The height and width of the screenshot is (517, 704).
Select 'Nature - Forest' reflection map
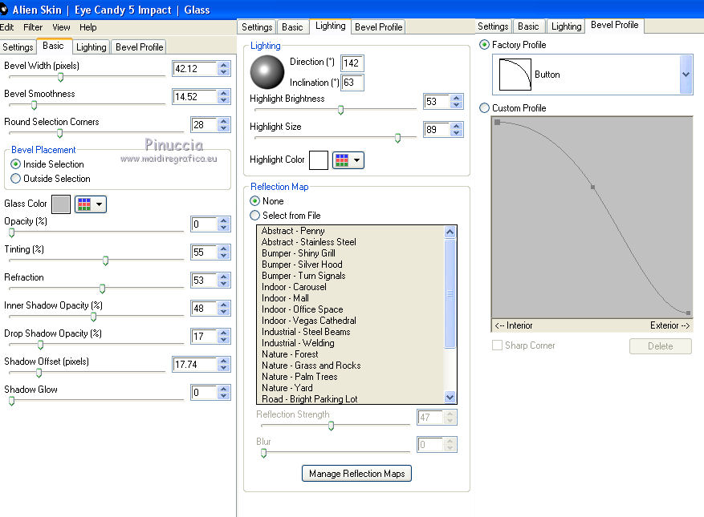point(290,354)
